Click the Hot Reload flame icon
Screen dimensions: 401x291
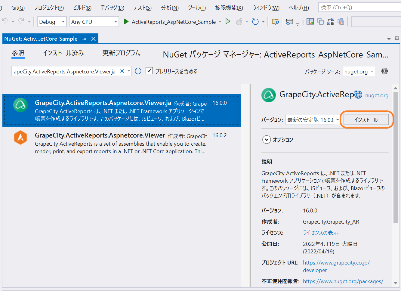pos(239,22)
